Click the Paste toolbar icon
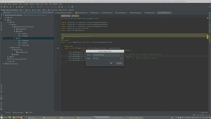Screen dimensions: 211x119 click(x=22, y=7)
